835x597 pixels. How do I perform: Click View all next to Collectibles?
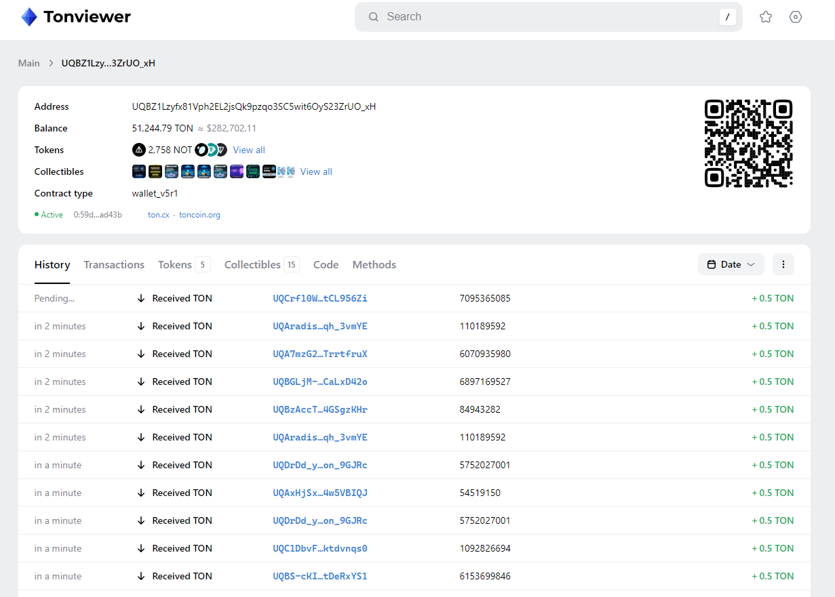click(316, 171)
